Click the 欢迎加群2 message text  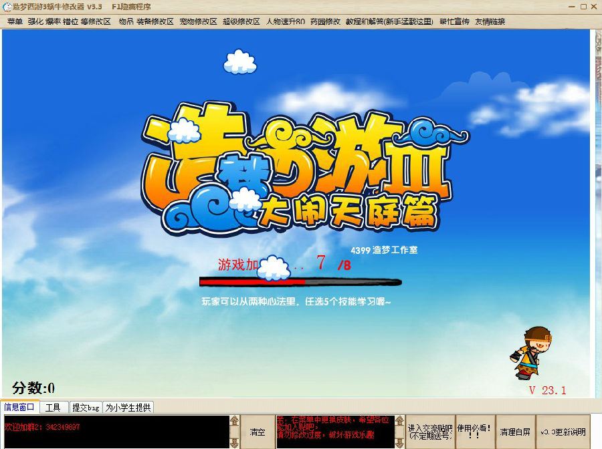point(42,427)
